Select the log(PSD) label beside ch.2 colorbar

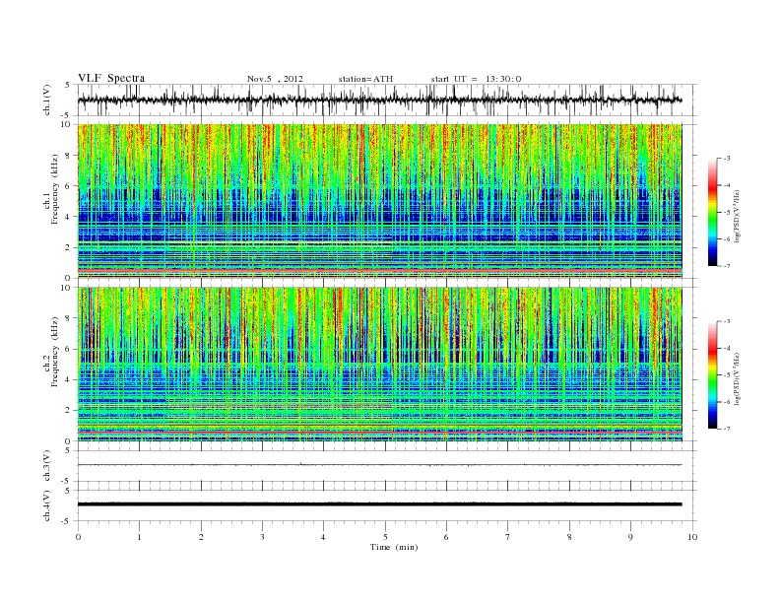[738, 378]
